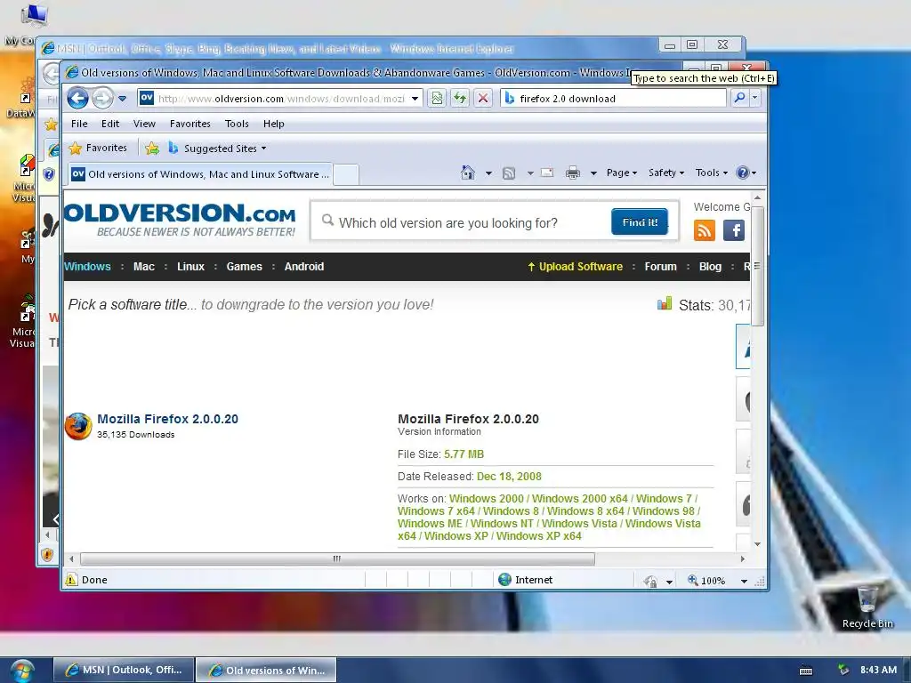Click the magnifier search button
This screenshot has height=683, width=911.
tap(739, 98)
